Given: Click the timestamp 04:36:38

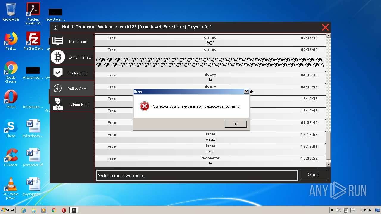Looking at the screenshot, I should (x=309, y=75).
